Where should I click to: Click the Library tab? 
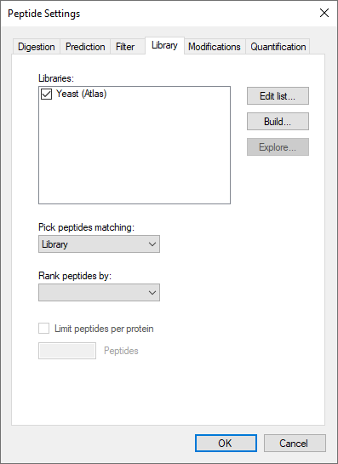tap(164, 45)
